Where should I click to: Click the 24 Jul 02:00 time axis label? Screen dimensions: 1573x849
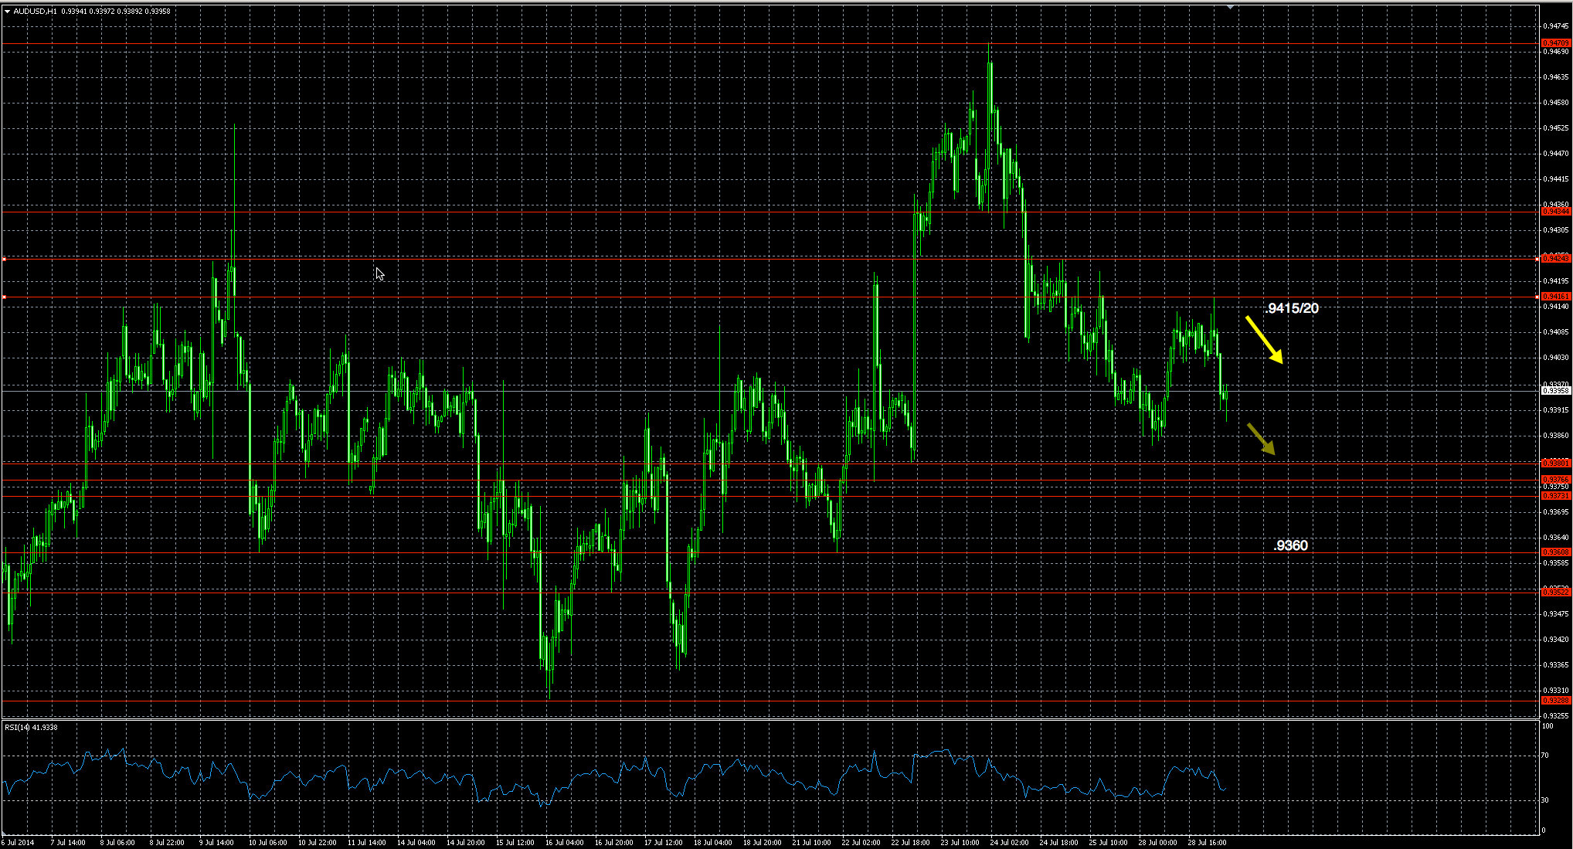[1009, 842]
